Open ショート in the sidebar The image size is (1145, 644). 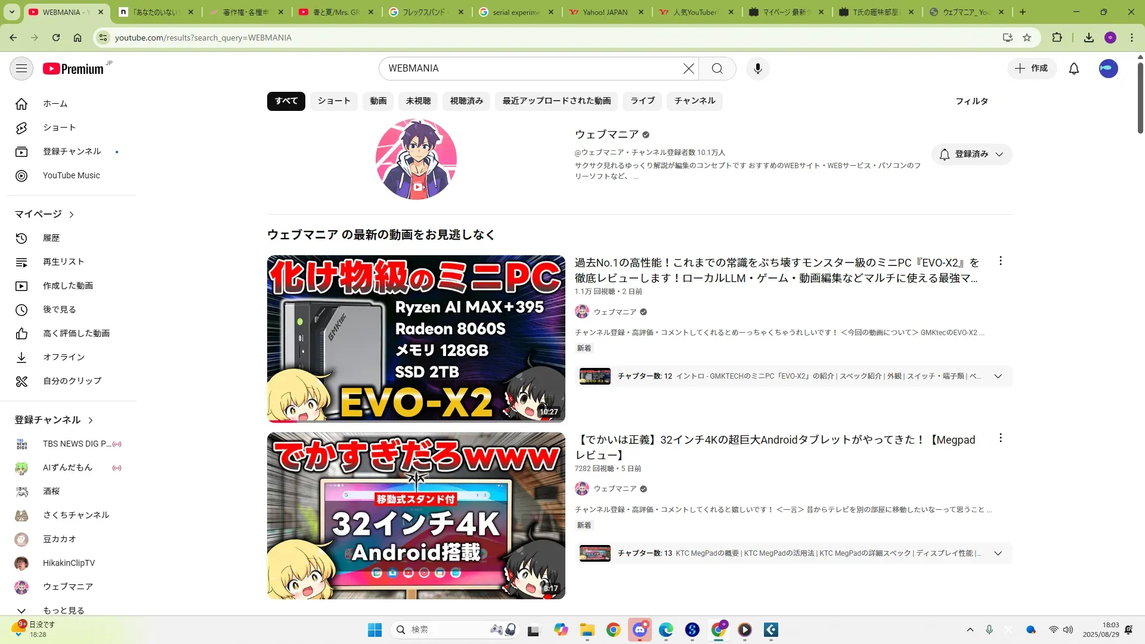coord(59,128)
